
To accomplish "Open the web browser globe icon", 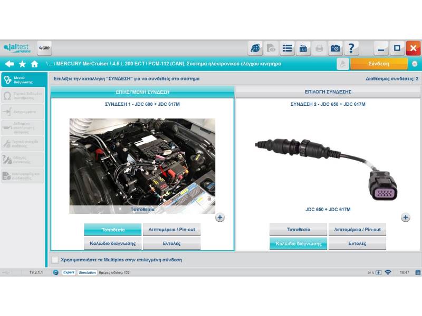I will [x=255, y=48].
